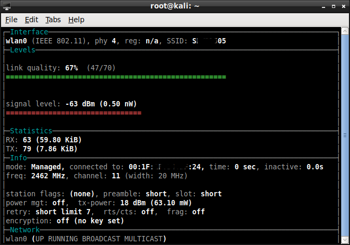Image resolution: width=350 pixels, height=245 pixels.
Task: Click the frag value 'off'
Action: (199, 212)
